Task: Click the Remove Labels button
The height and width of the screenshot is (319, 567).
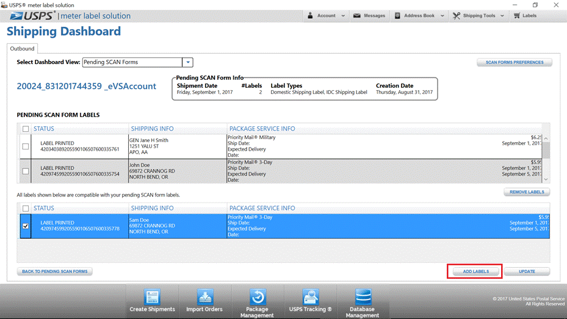Action: pos(527,192)
